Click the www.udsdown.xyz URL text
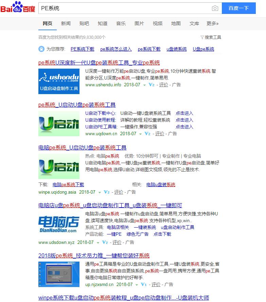Viewport: 266px width, 302px height. pos(56,242)
